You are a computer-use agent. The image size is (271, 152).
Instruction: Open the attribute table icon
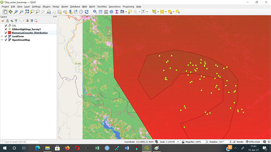pyautogui.click(x=101, y=12)
